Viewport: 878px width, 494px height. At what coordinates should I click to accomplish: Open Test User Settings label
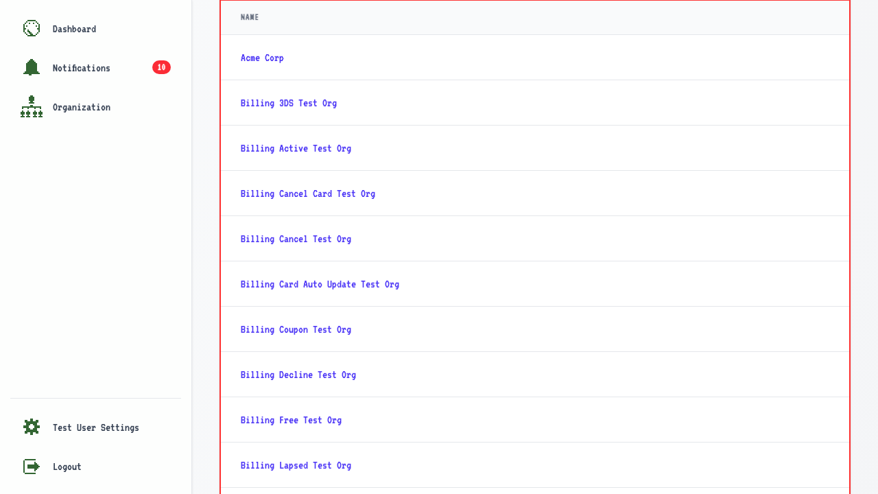point(96,427)
